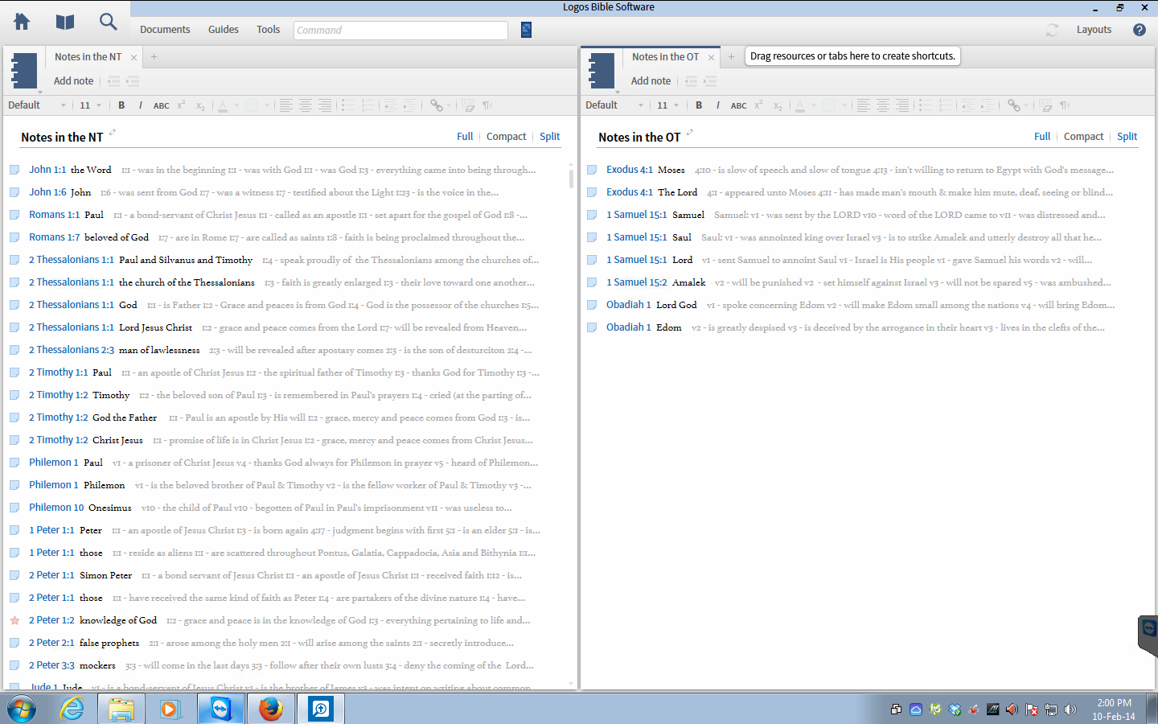This screenshot has height=724, width=1158.
Task: Open the Guides menu
Action: (224, 30)
